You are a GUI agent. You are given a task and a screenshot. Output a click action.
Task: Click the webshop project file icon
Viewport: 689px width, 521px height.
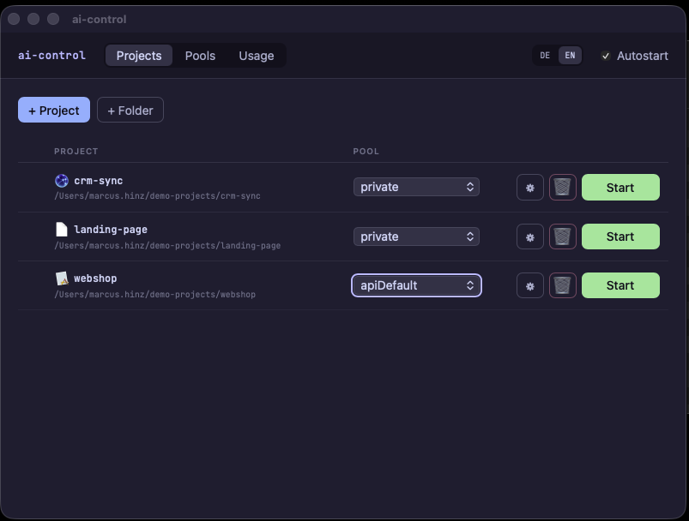[x=62, y=278]
